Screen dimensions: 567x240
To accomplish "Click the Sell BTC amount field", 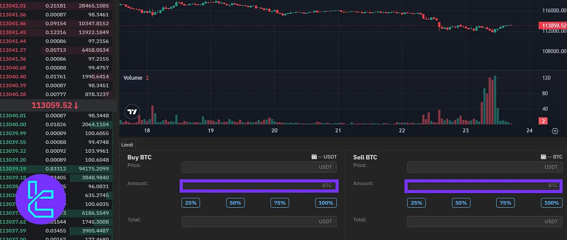I will (483, 186).
